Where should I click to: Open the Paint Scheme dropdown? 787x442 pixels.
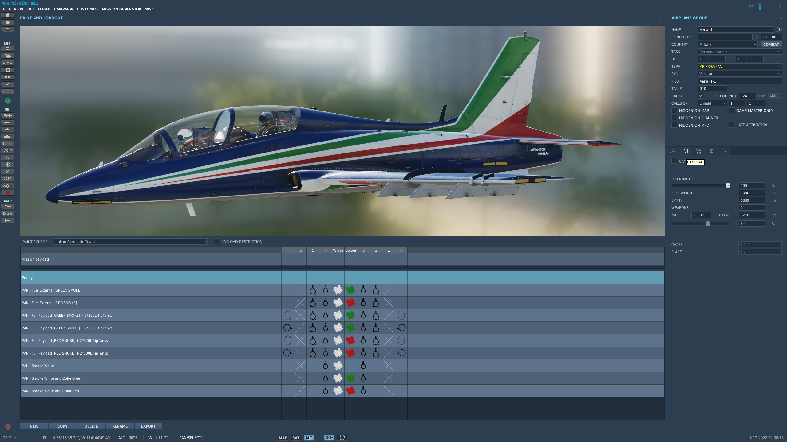pos(130,242)
